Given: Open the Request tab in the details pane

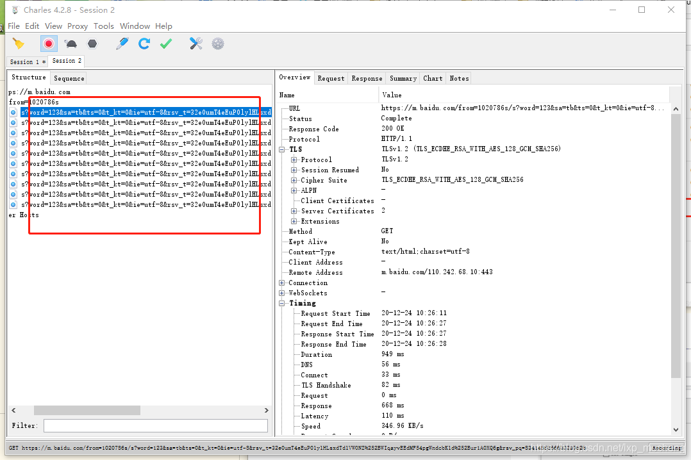Looking at the screenshot, I should pyautogui.click(x=331, y=78).
